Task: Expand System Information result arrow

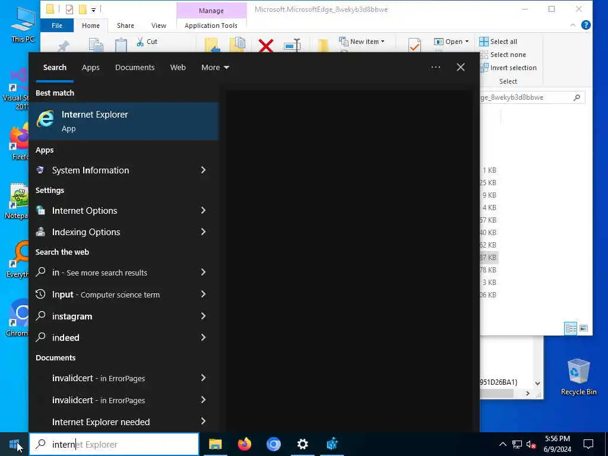Action: [203, 170]
